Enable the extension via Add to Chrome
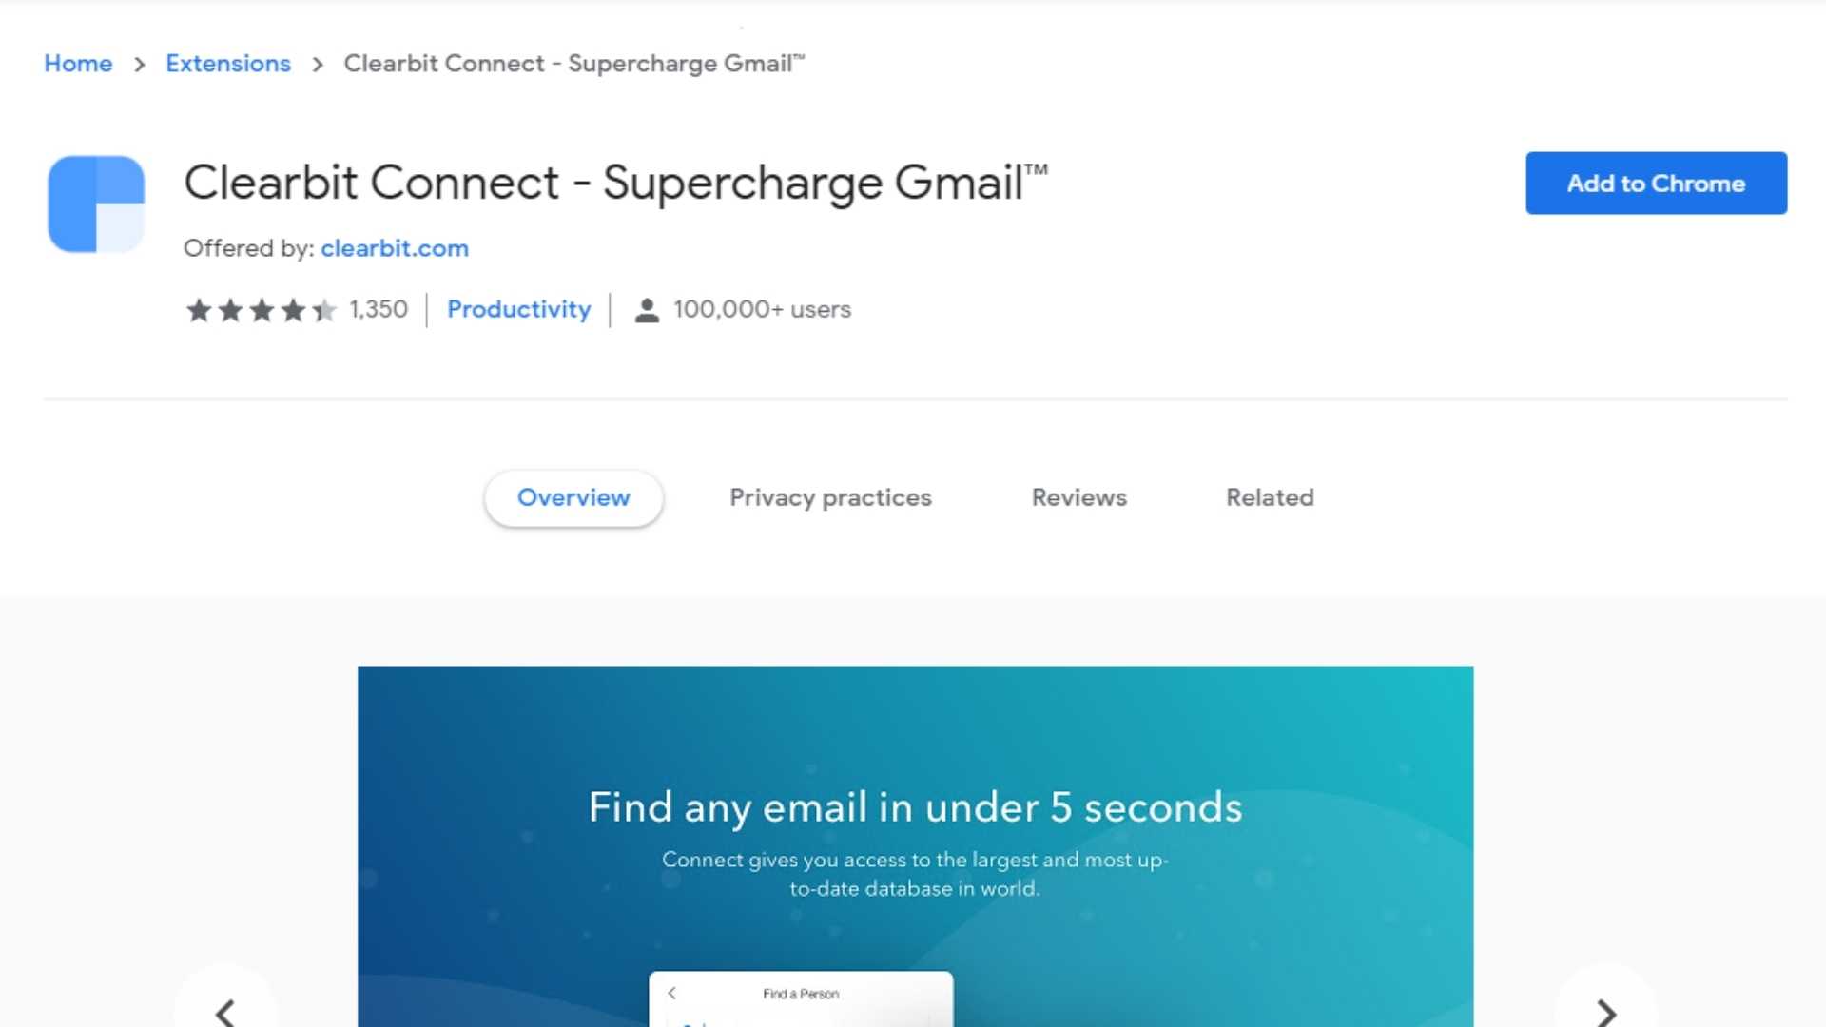This screenshot has width=1826, height=1027. coord(1656,184)
